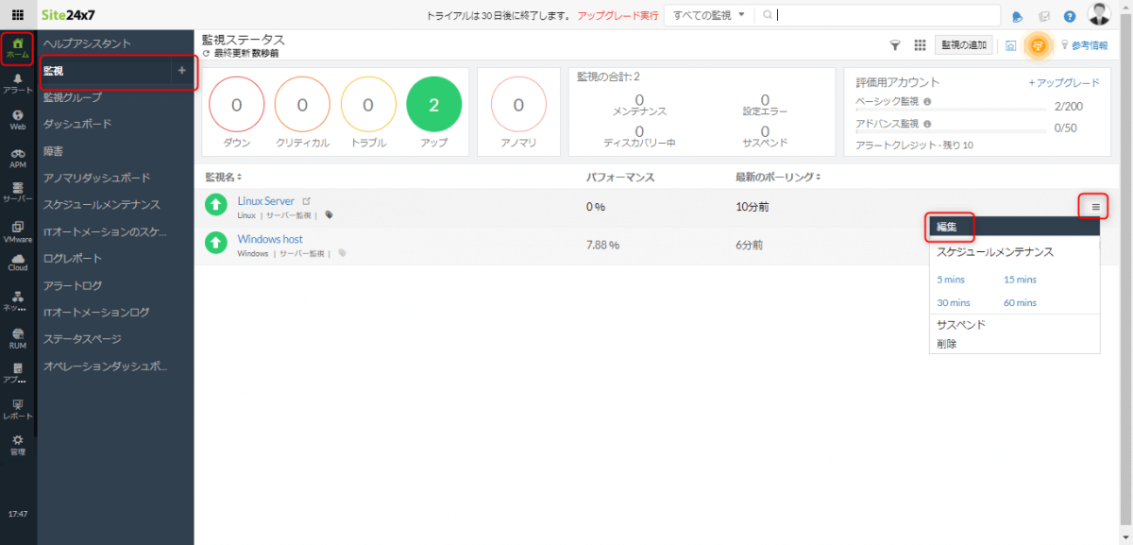Open 管理 admin gear icon
The height and width of the screenshot is (545, 1133).
point(18,445)
